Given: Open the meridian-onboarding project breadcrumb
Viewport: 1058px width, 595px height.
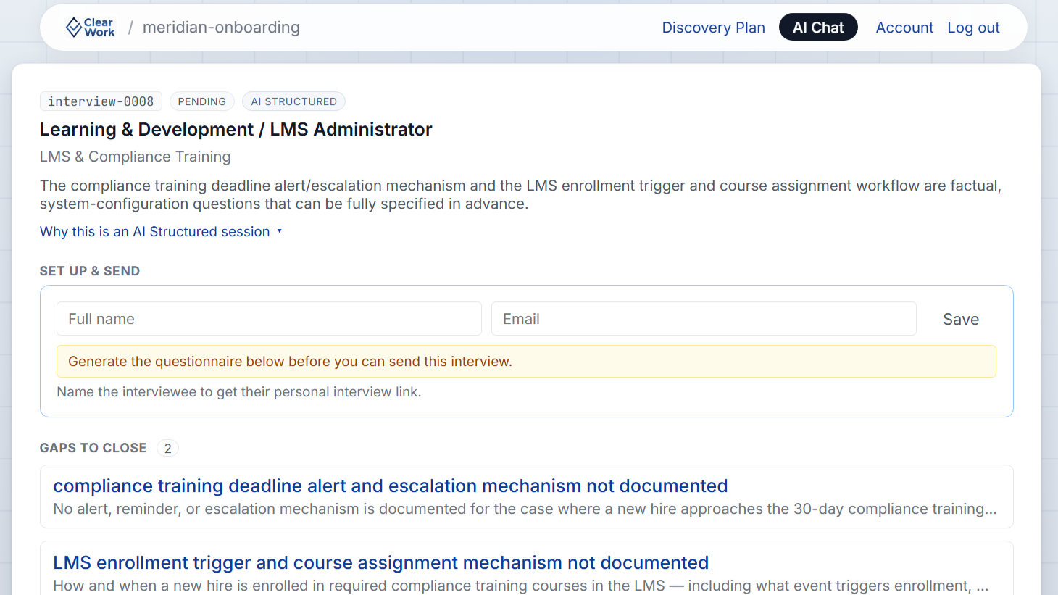Looking at the screenshot, I should tap(221, 28).
